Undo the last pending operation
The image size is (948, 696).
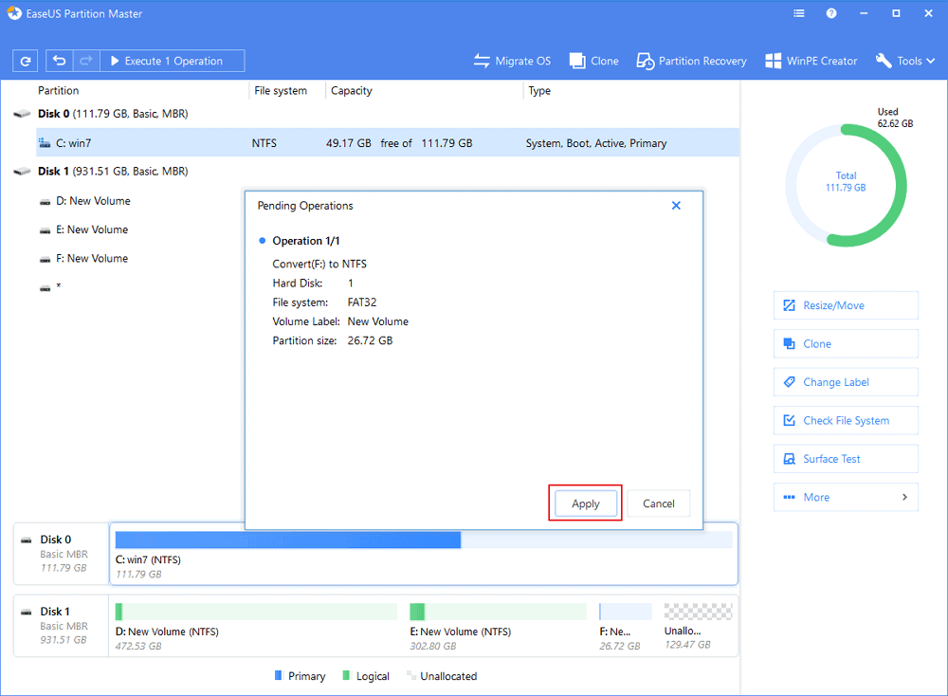pyautogui.click(x=59, y=61)
